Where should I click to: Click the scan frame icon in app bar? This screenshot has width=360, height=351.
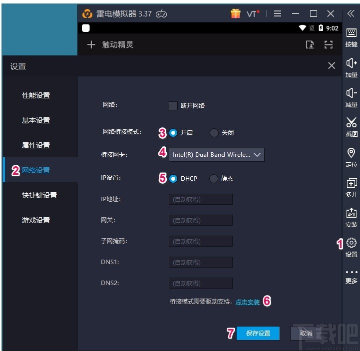click(329, 44)
